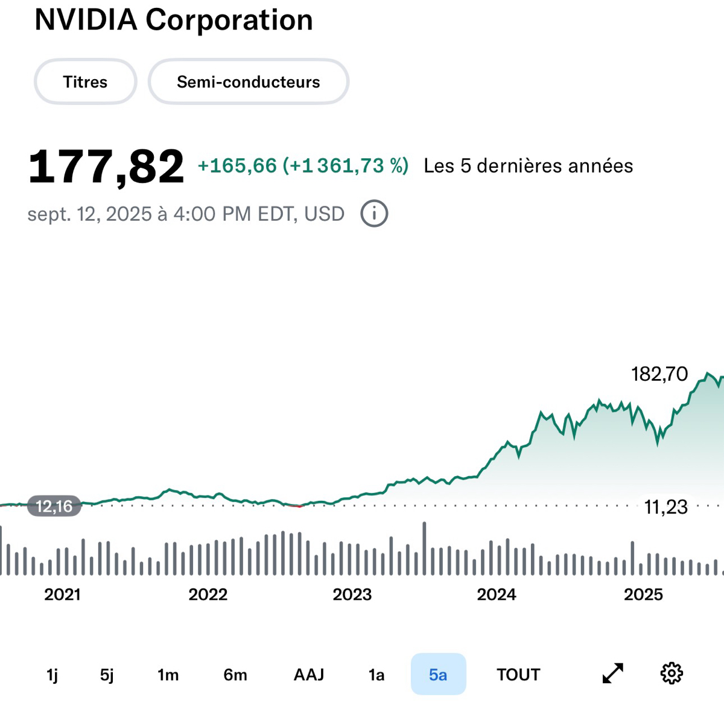Click the info icon beside the timestamp
The image size is (724, 717).
pos(374,214)
